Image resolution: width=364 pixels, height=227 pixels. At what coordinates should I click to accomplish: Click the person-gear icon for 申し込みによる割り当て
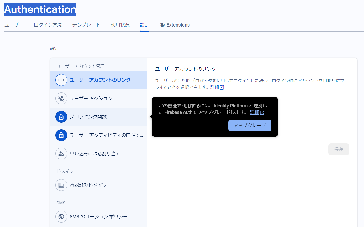(61, 154)
